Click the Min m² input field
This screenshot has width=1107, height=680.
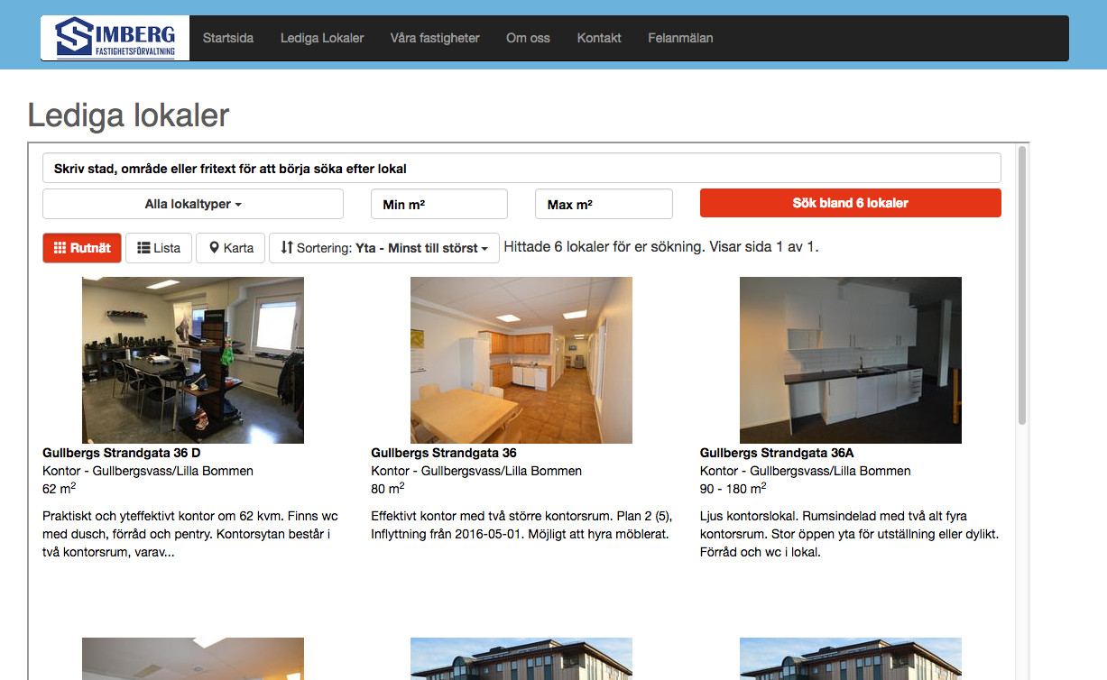439,205
